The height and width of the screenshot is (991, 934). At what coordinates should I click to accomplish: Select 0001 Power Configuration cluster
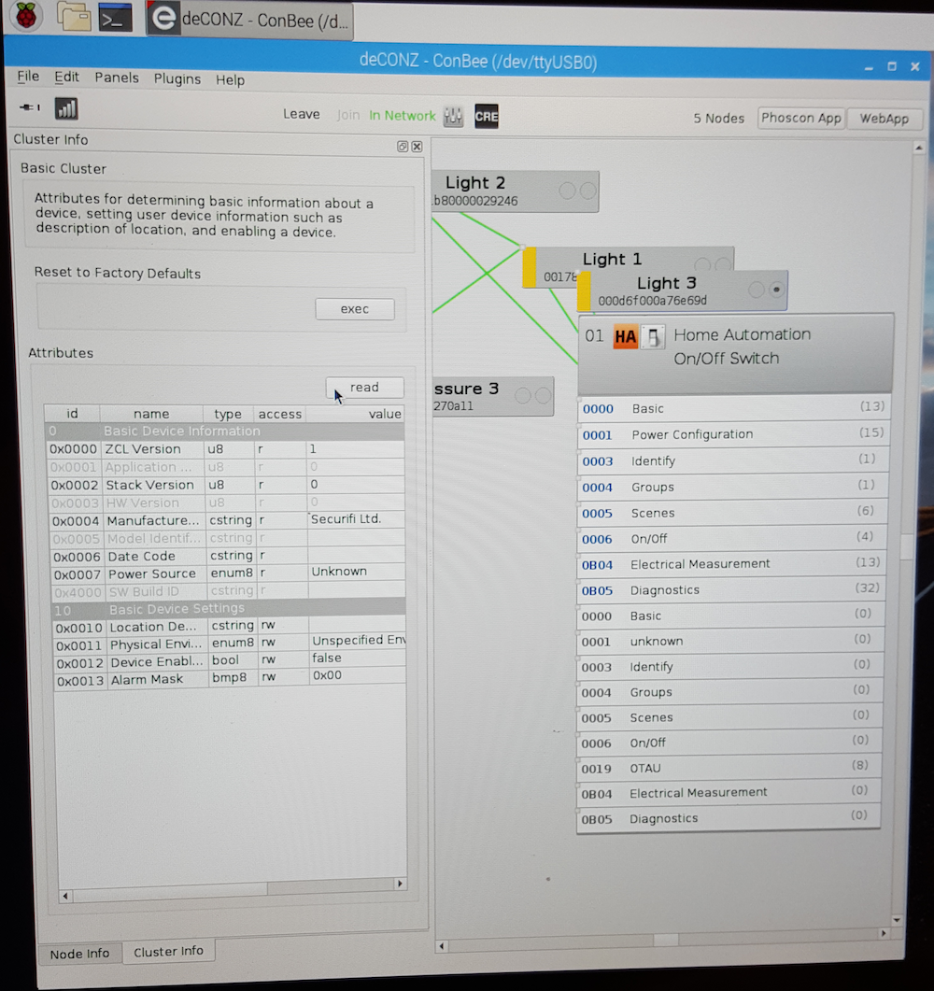(x=732, y=434)
